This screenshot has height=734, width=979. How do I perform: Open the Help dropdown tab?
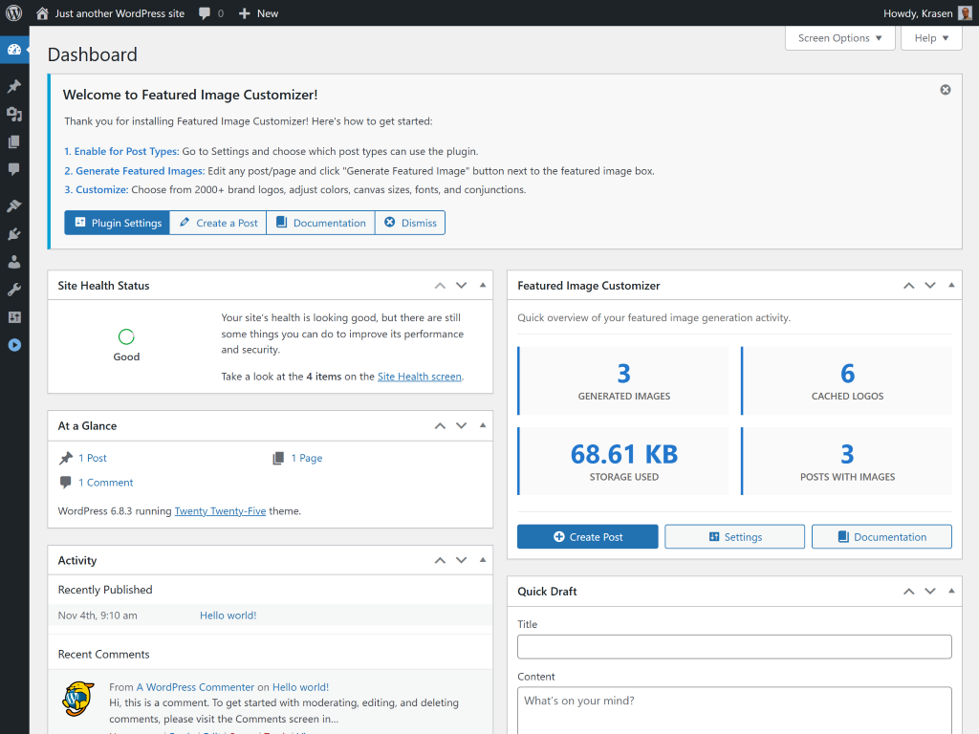tap(931, 38)
